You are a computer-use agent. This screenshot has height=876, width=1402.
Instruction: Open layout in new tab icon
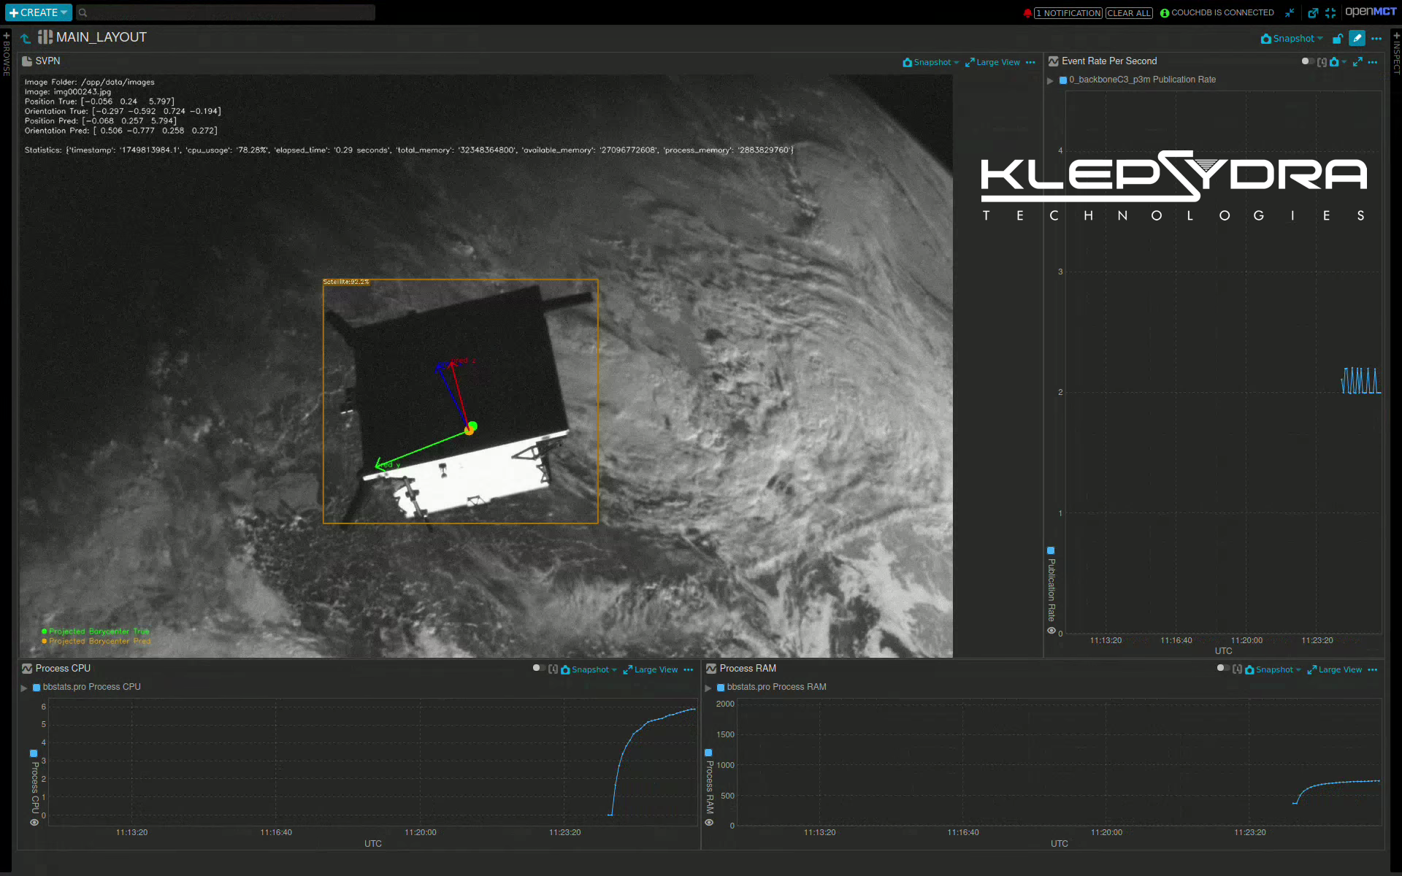pos(1313,12)
